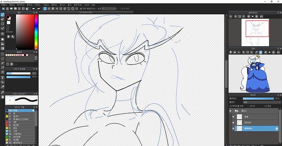Click the foreground color swatch

pos(8,17)
